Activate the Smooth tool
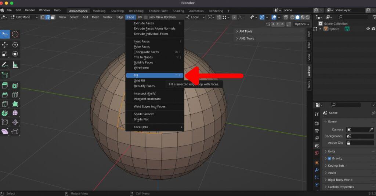 [15, 113]
